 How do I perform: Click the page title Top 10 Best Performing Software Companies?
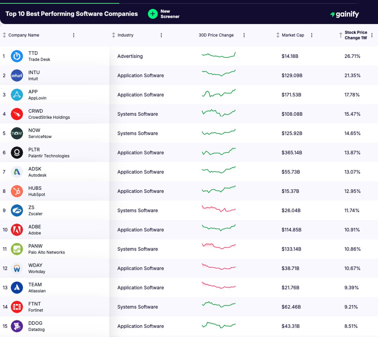click(x=72, y=14)
